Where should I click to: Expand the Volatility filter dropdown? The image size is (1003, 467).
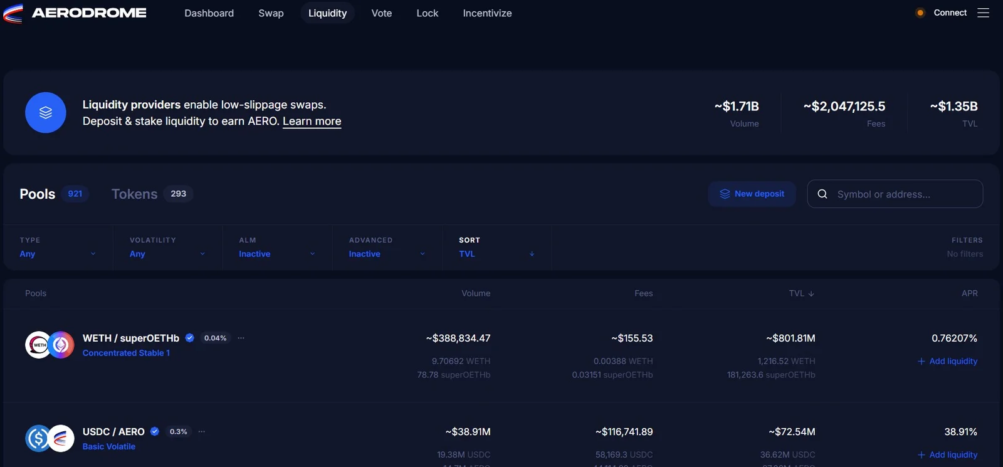pos(167,248)
